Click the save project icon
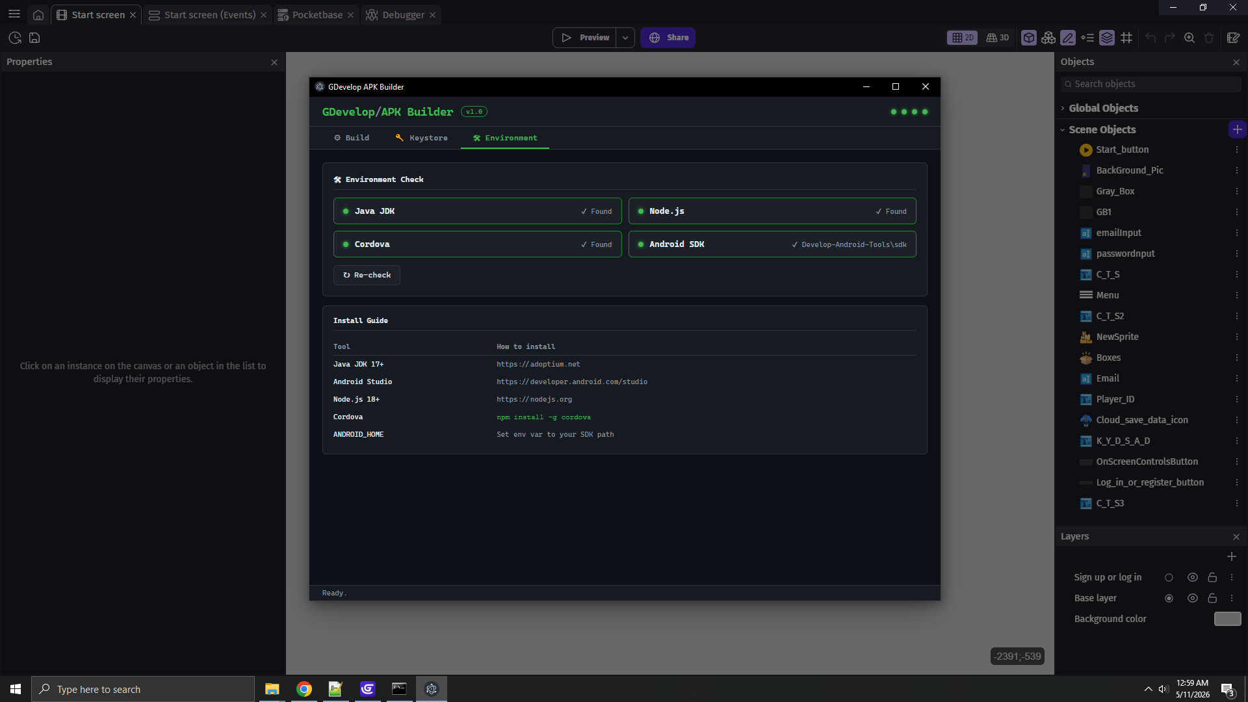Screen dimensions: 1248x702 click(x=34, y=38)
